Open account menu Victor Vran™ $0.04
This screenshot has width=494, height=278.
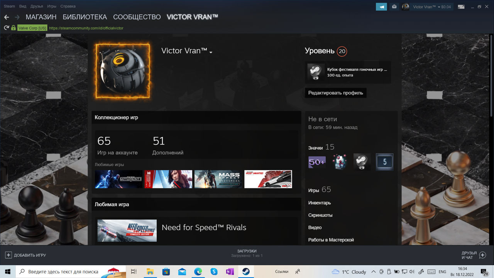pyautogui.click(x=432, y=7)
